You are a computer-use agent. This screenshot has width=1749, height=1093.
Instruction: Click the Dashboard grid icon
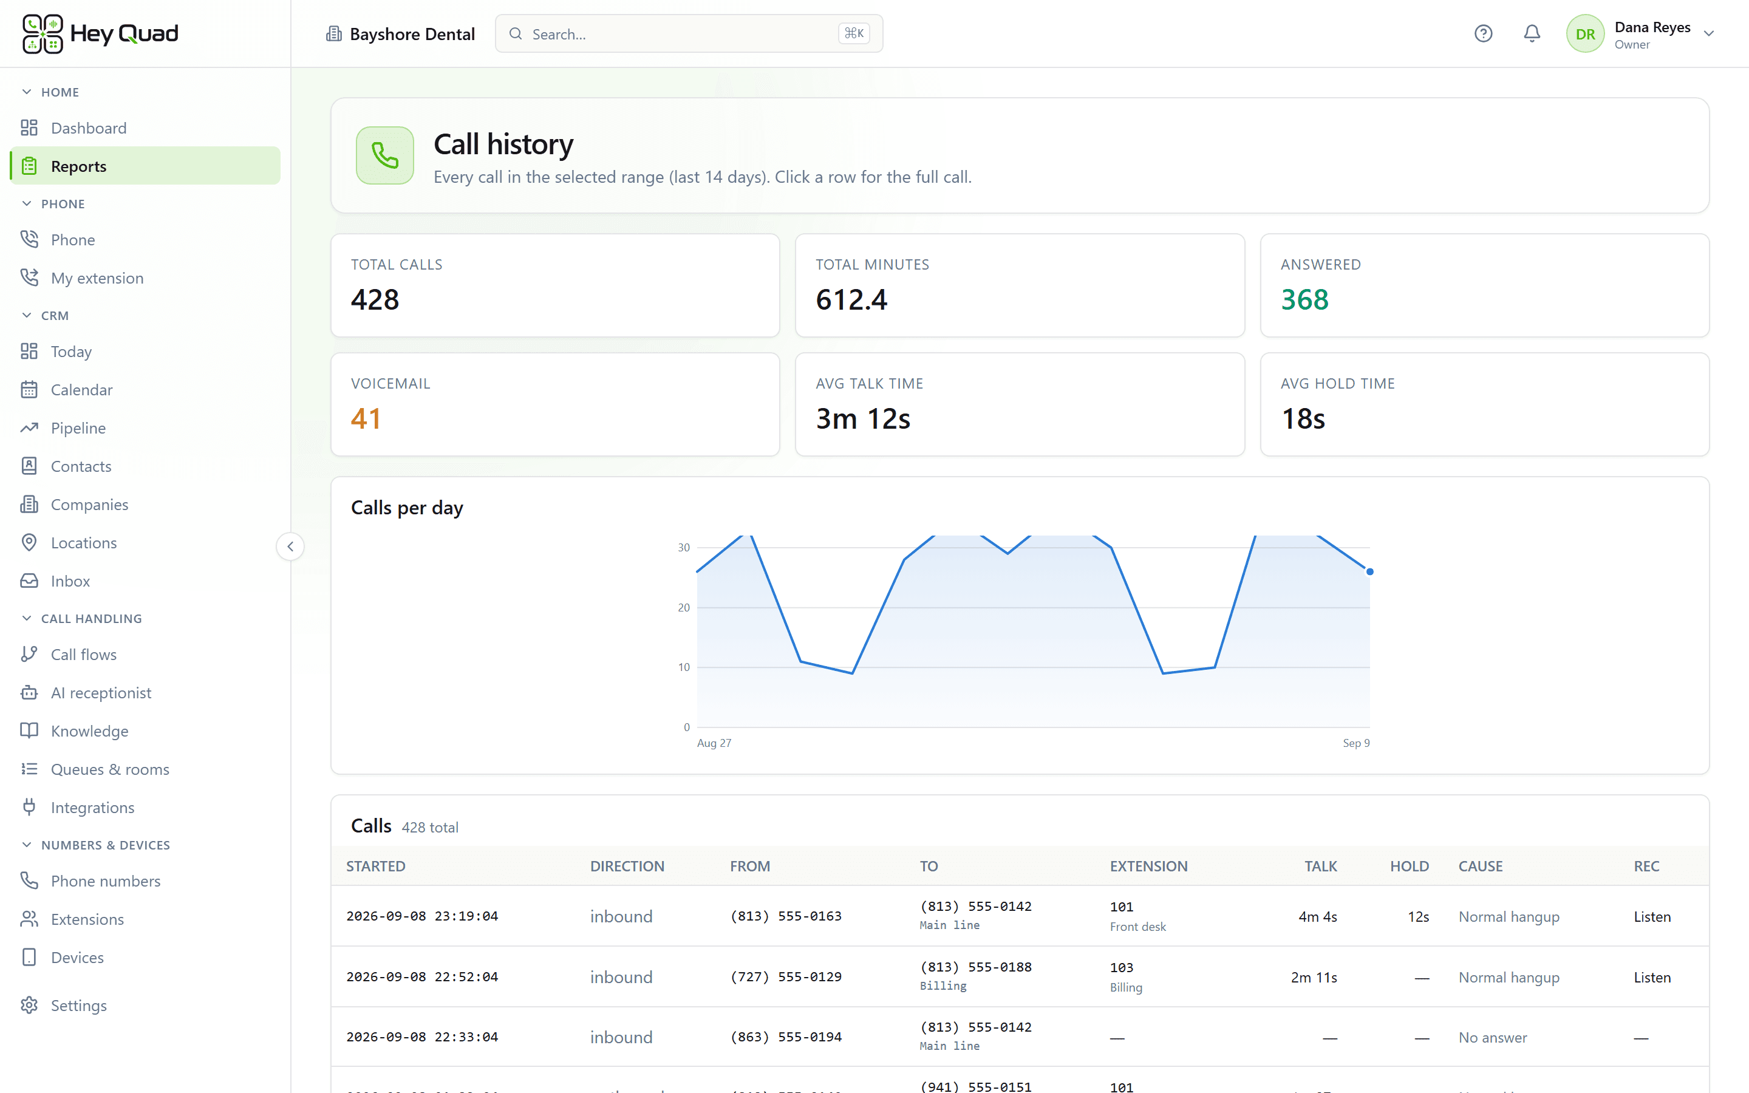point(29,128)
